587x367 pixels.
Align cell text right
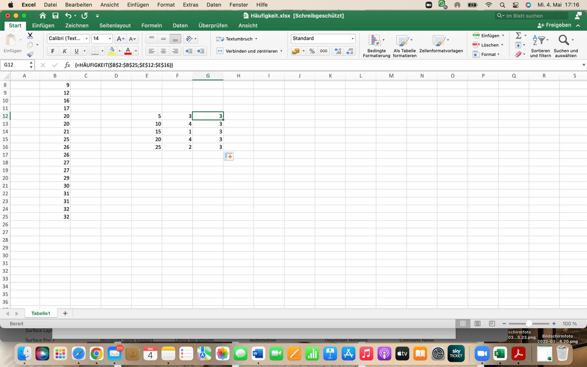click(x=175, y=51)
